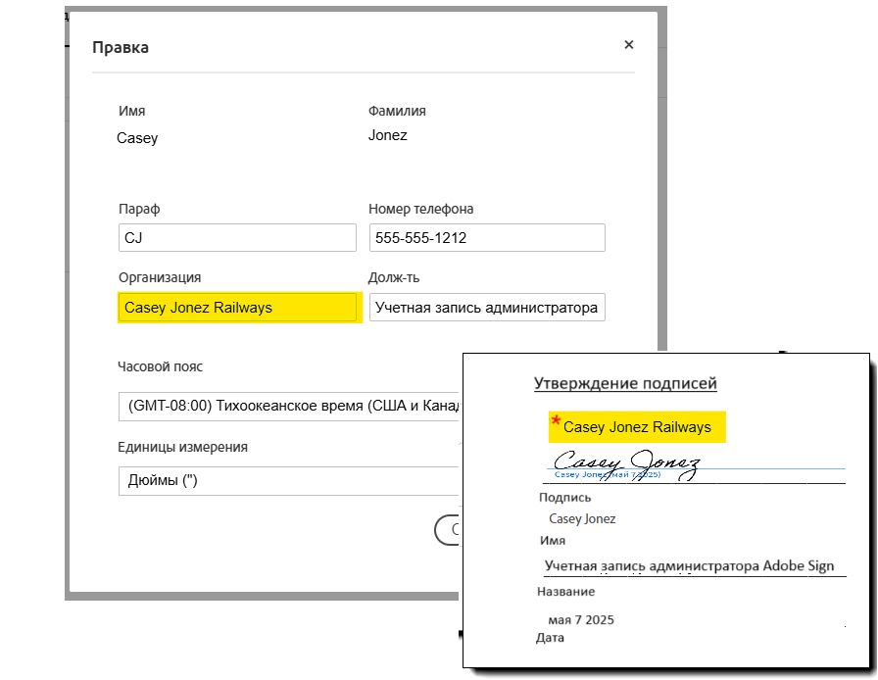The image size is (878, 680).
Task: Click the Учетная запись администратора Adobe Sign text
Action: point(689,565)
